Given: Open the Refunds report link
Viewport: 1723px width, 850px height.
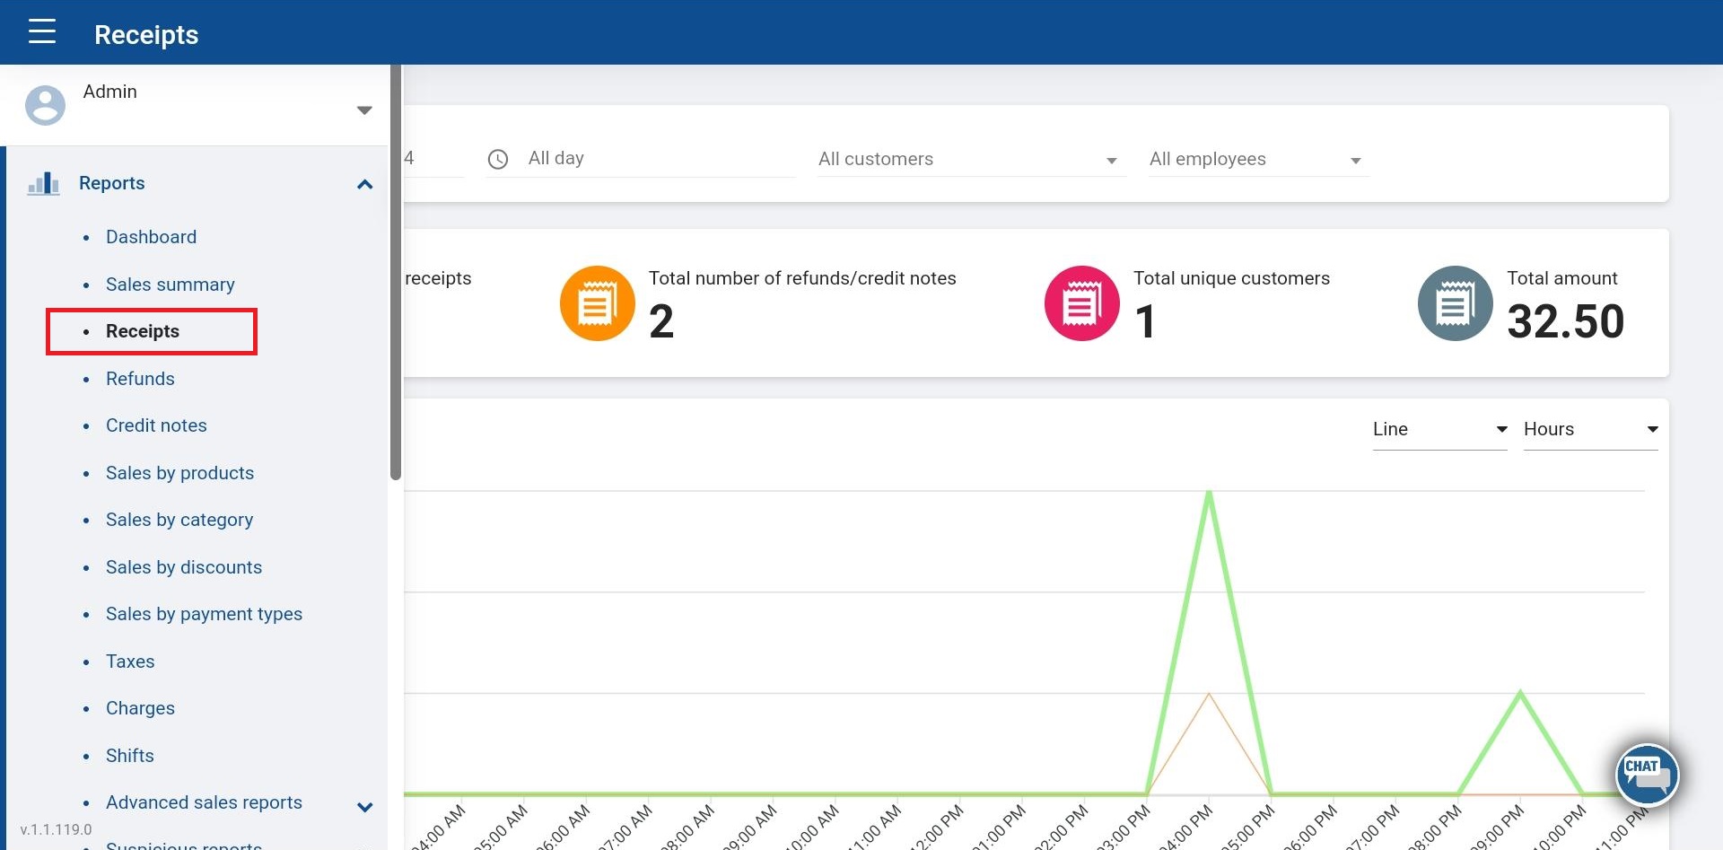Looking at the screenshot, I should 140,379.
